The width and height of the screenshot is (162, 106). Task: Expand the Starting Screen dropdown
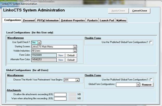click(x=75, y=47)
